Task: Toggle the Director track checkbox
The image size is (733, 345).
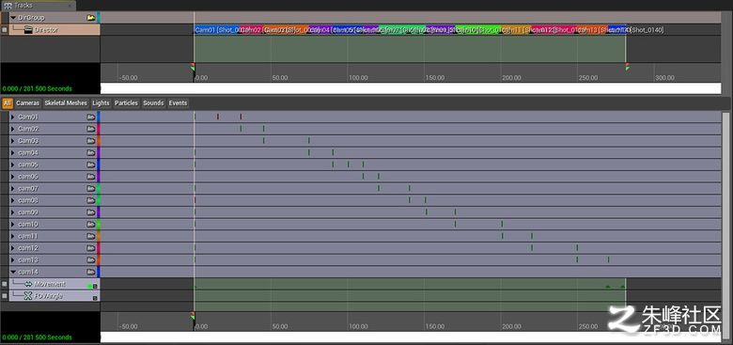Action: pyautogui.click(x=5, y=30)
